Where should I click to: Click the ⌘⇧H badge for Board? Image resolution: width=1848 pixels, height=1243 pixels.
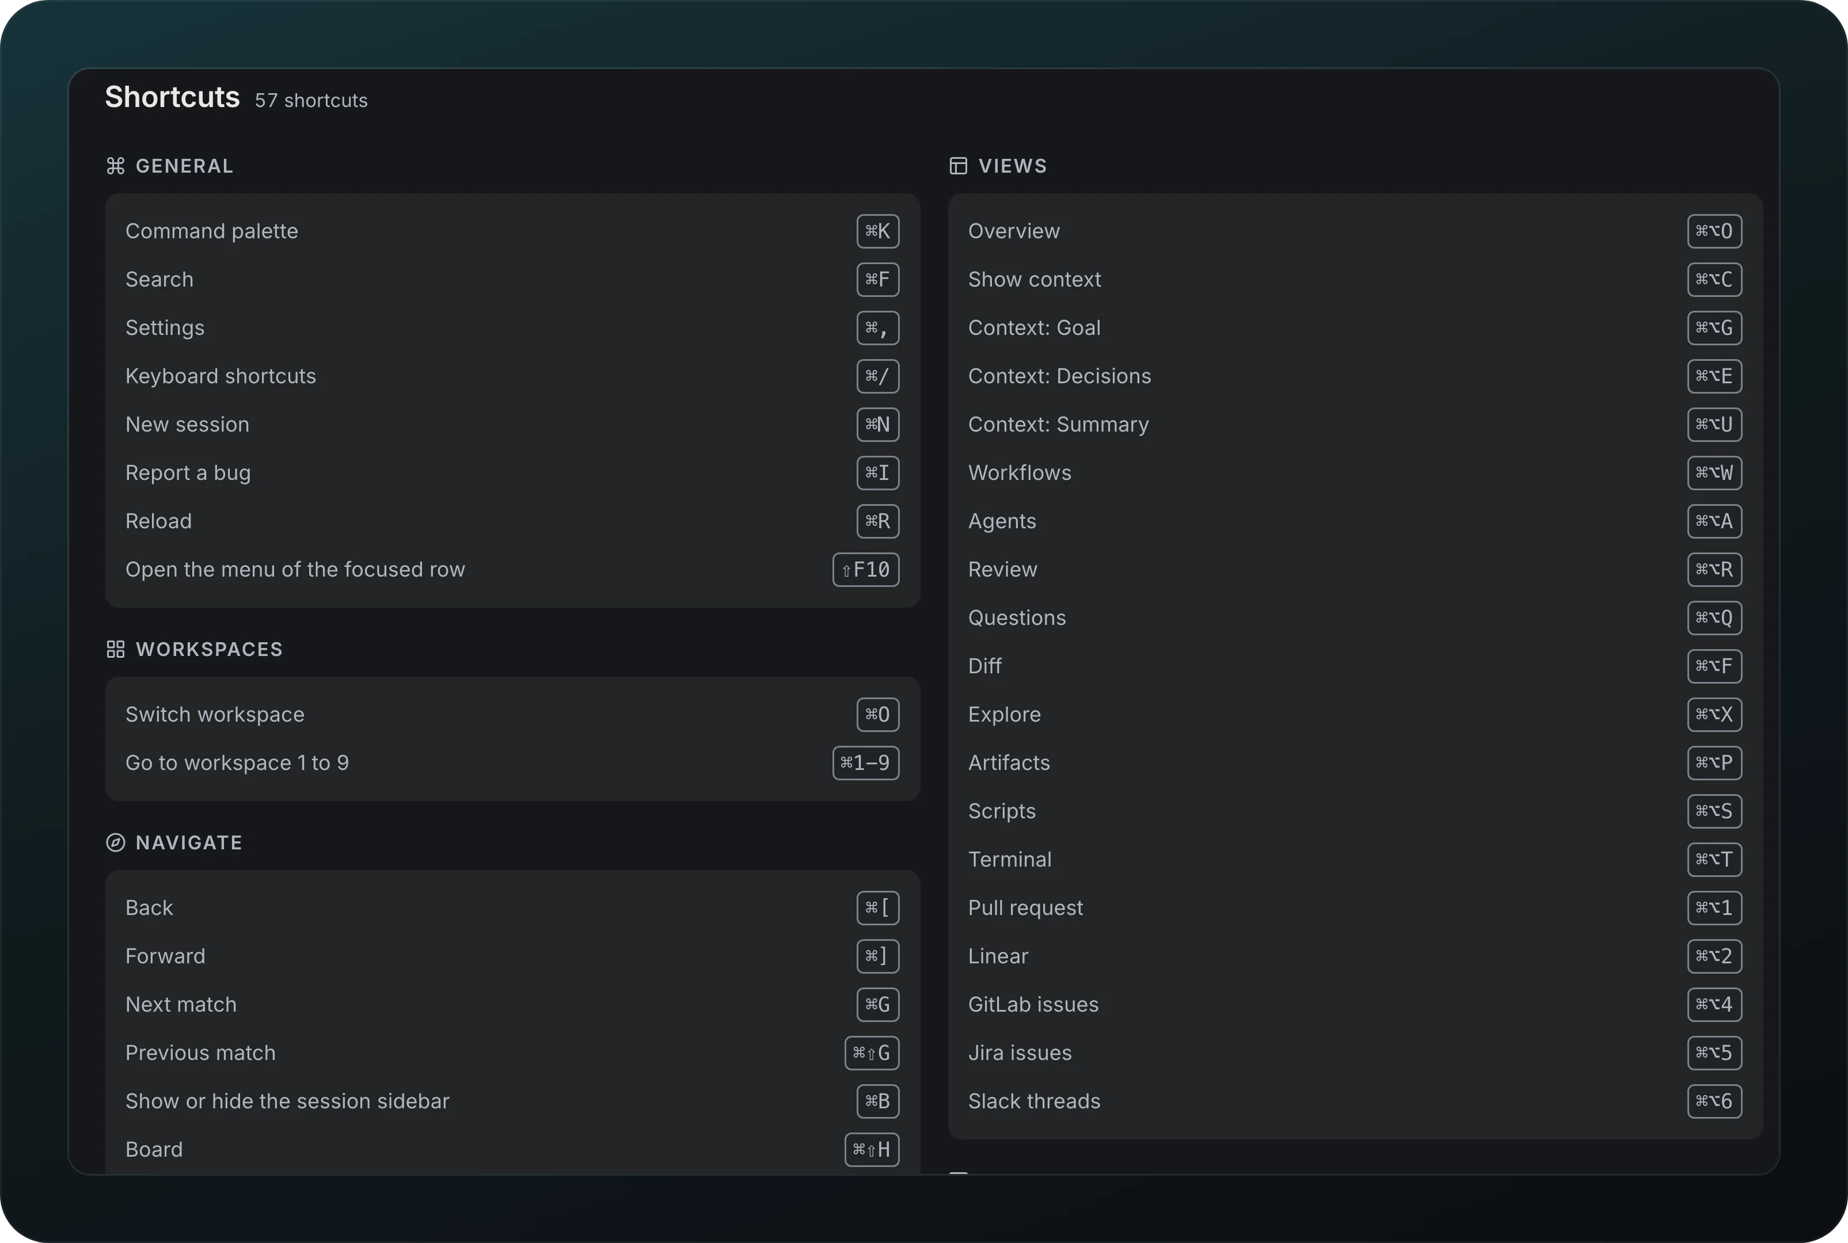pyautogui.click(x=872, y=1149)
